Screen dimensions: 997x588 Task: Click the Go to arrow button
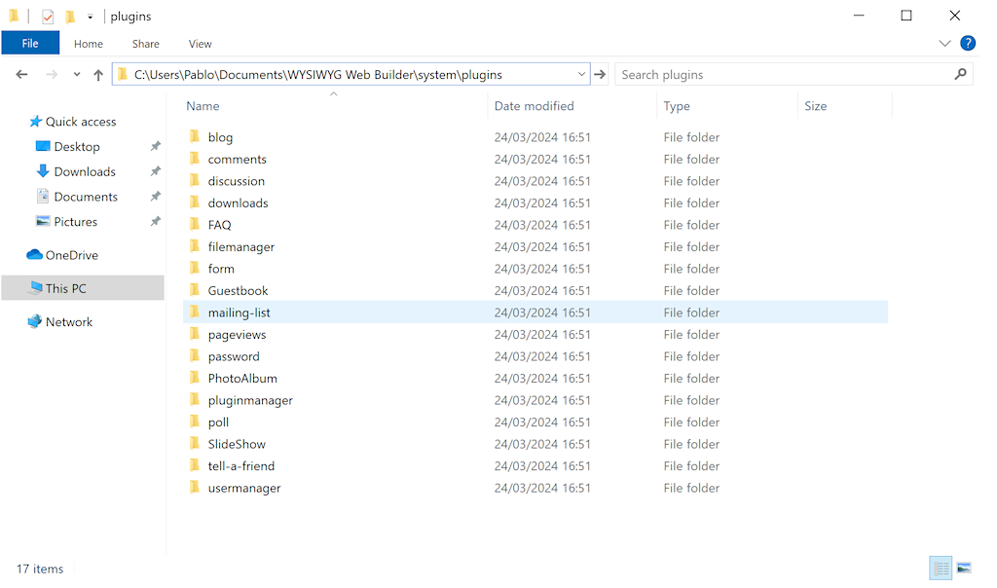point(600,74)
